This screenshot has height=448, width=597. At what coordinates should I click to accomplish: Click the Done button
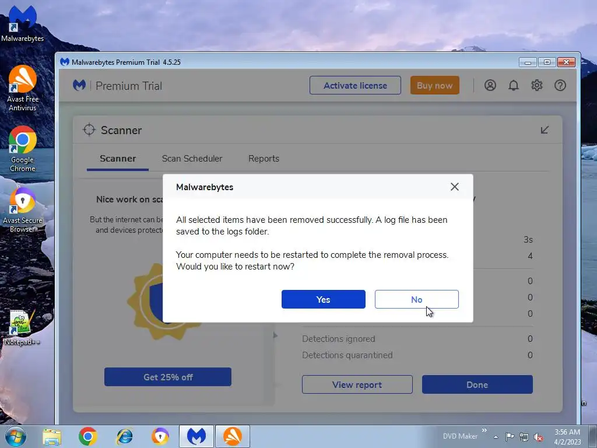(477, 385)
